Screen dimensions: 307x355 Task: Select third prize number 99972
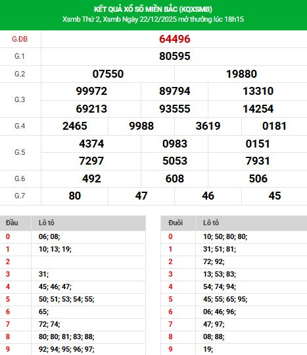(x=91, y=91)
